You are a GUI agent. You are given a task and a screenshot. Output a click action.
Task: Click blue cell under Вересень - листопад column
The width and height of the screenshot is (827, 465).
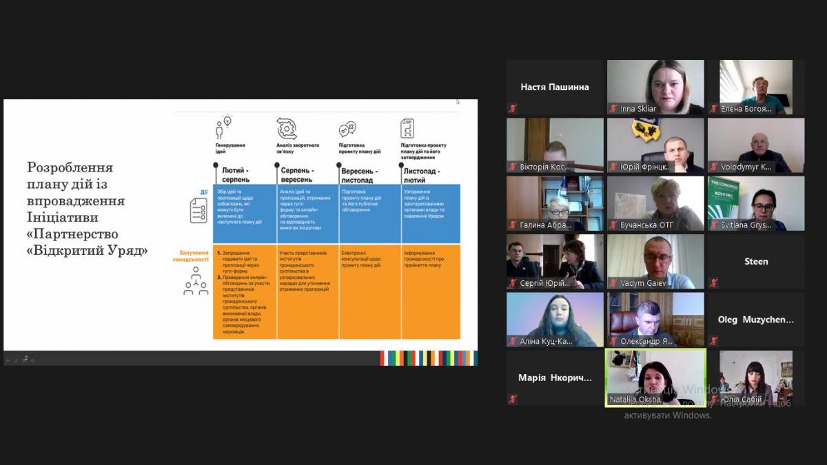coord(369,214)
